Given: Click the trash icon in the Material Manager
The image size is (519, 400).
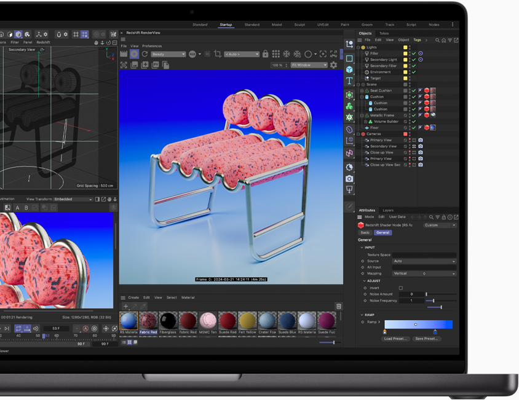Looking at the screenshot, I should point(339,307).
